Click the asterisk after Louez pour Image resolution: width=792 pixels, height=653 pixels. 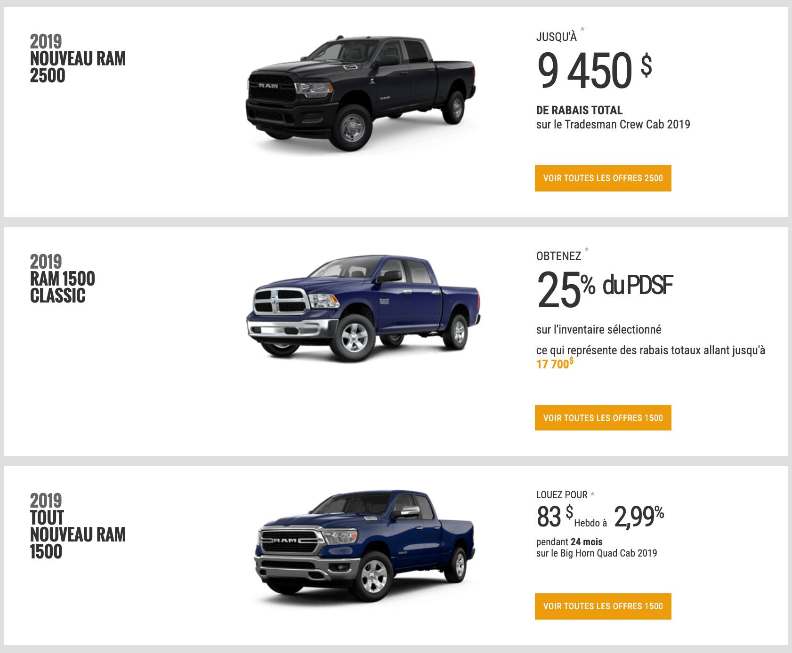592,494
